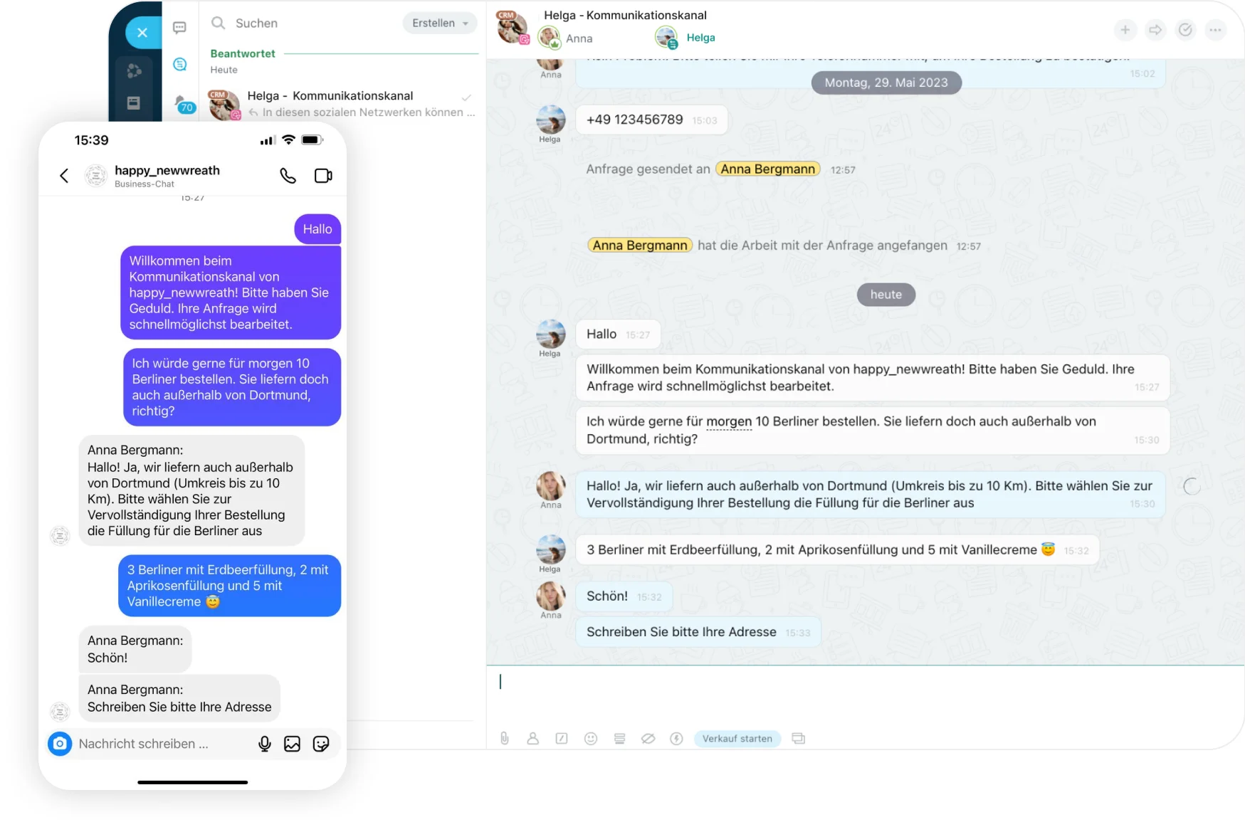Tap the microphone icon in phone chat
The height and width of the screenshot is (827, 1245).
pyautogui.click(x=265, y=744)
